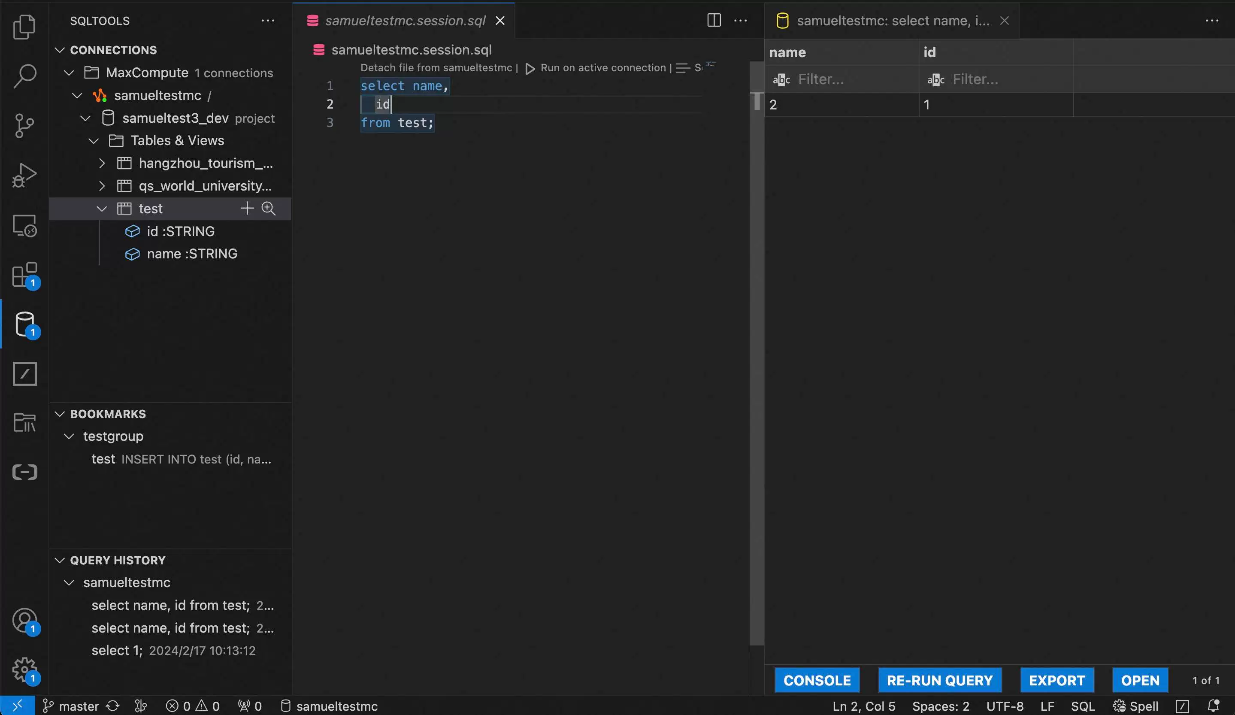Click Run on active connection link

[x=602, y=68]
